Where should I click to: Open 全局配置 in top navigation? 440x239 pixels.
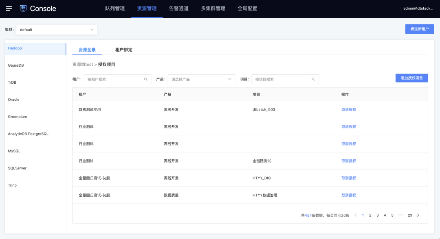(x=247, y=9)
